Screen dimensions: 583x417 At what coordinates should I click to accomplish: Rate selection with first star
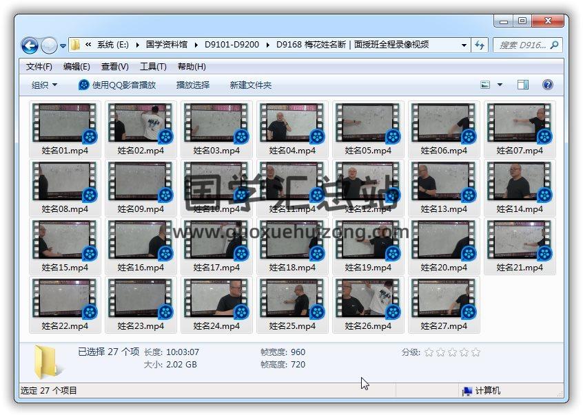coord(429,352)
